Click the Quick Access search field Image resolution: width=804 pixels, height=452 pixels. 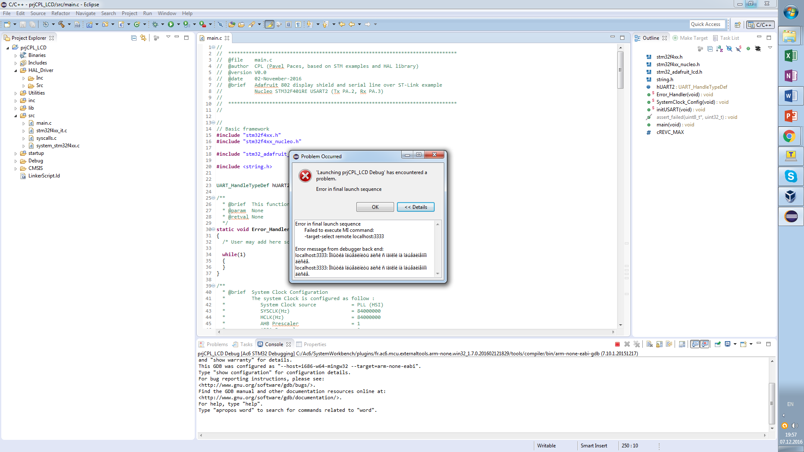pyautogui.click(x=707, y=24)
